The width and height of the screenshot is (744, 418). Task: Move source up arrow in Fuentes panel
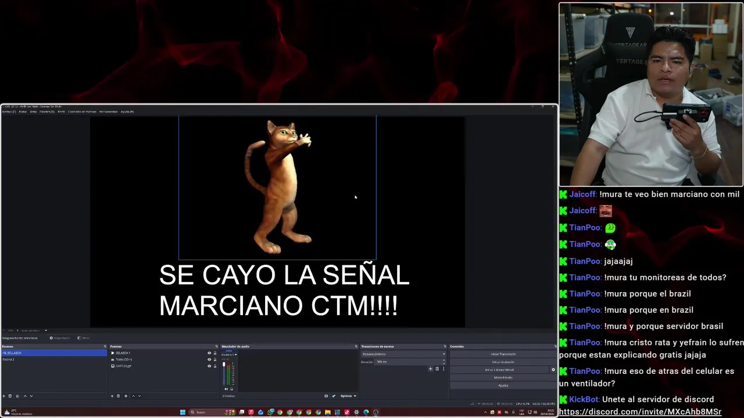[x=133, y=396]
